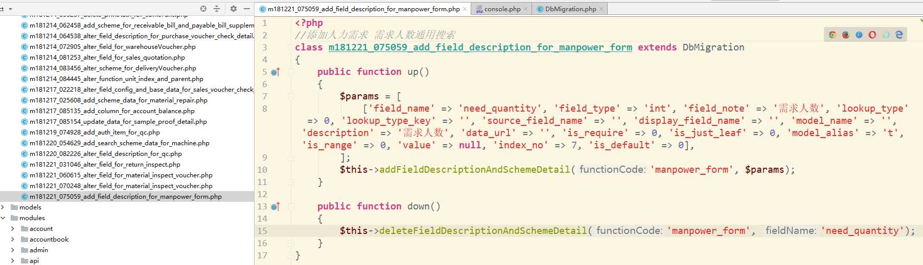Click override gutter marker on line 5
Viewport: 923px width, 265px height.
point(275,72)
